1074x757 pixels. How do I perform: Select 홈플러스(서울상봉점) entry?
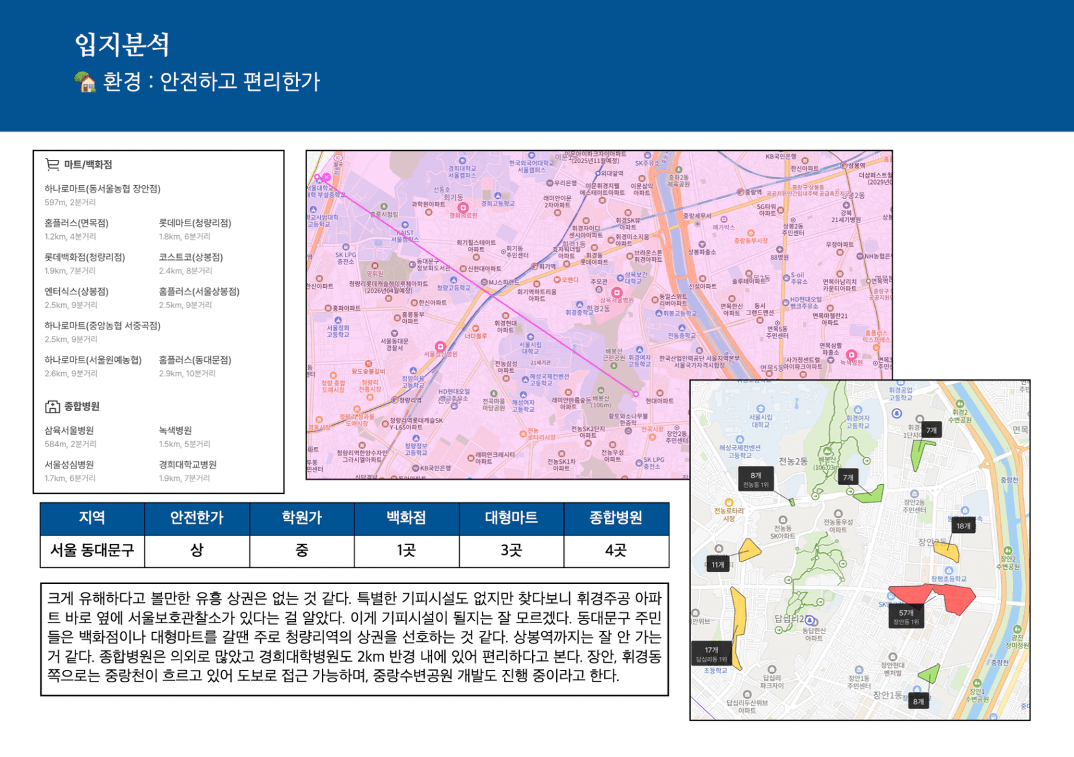(199, 292)
